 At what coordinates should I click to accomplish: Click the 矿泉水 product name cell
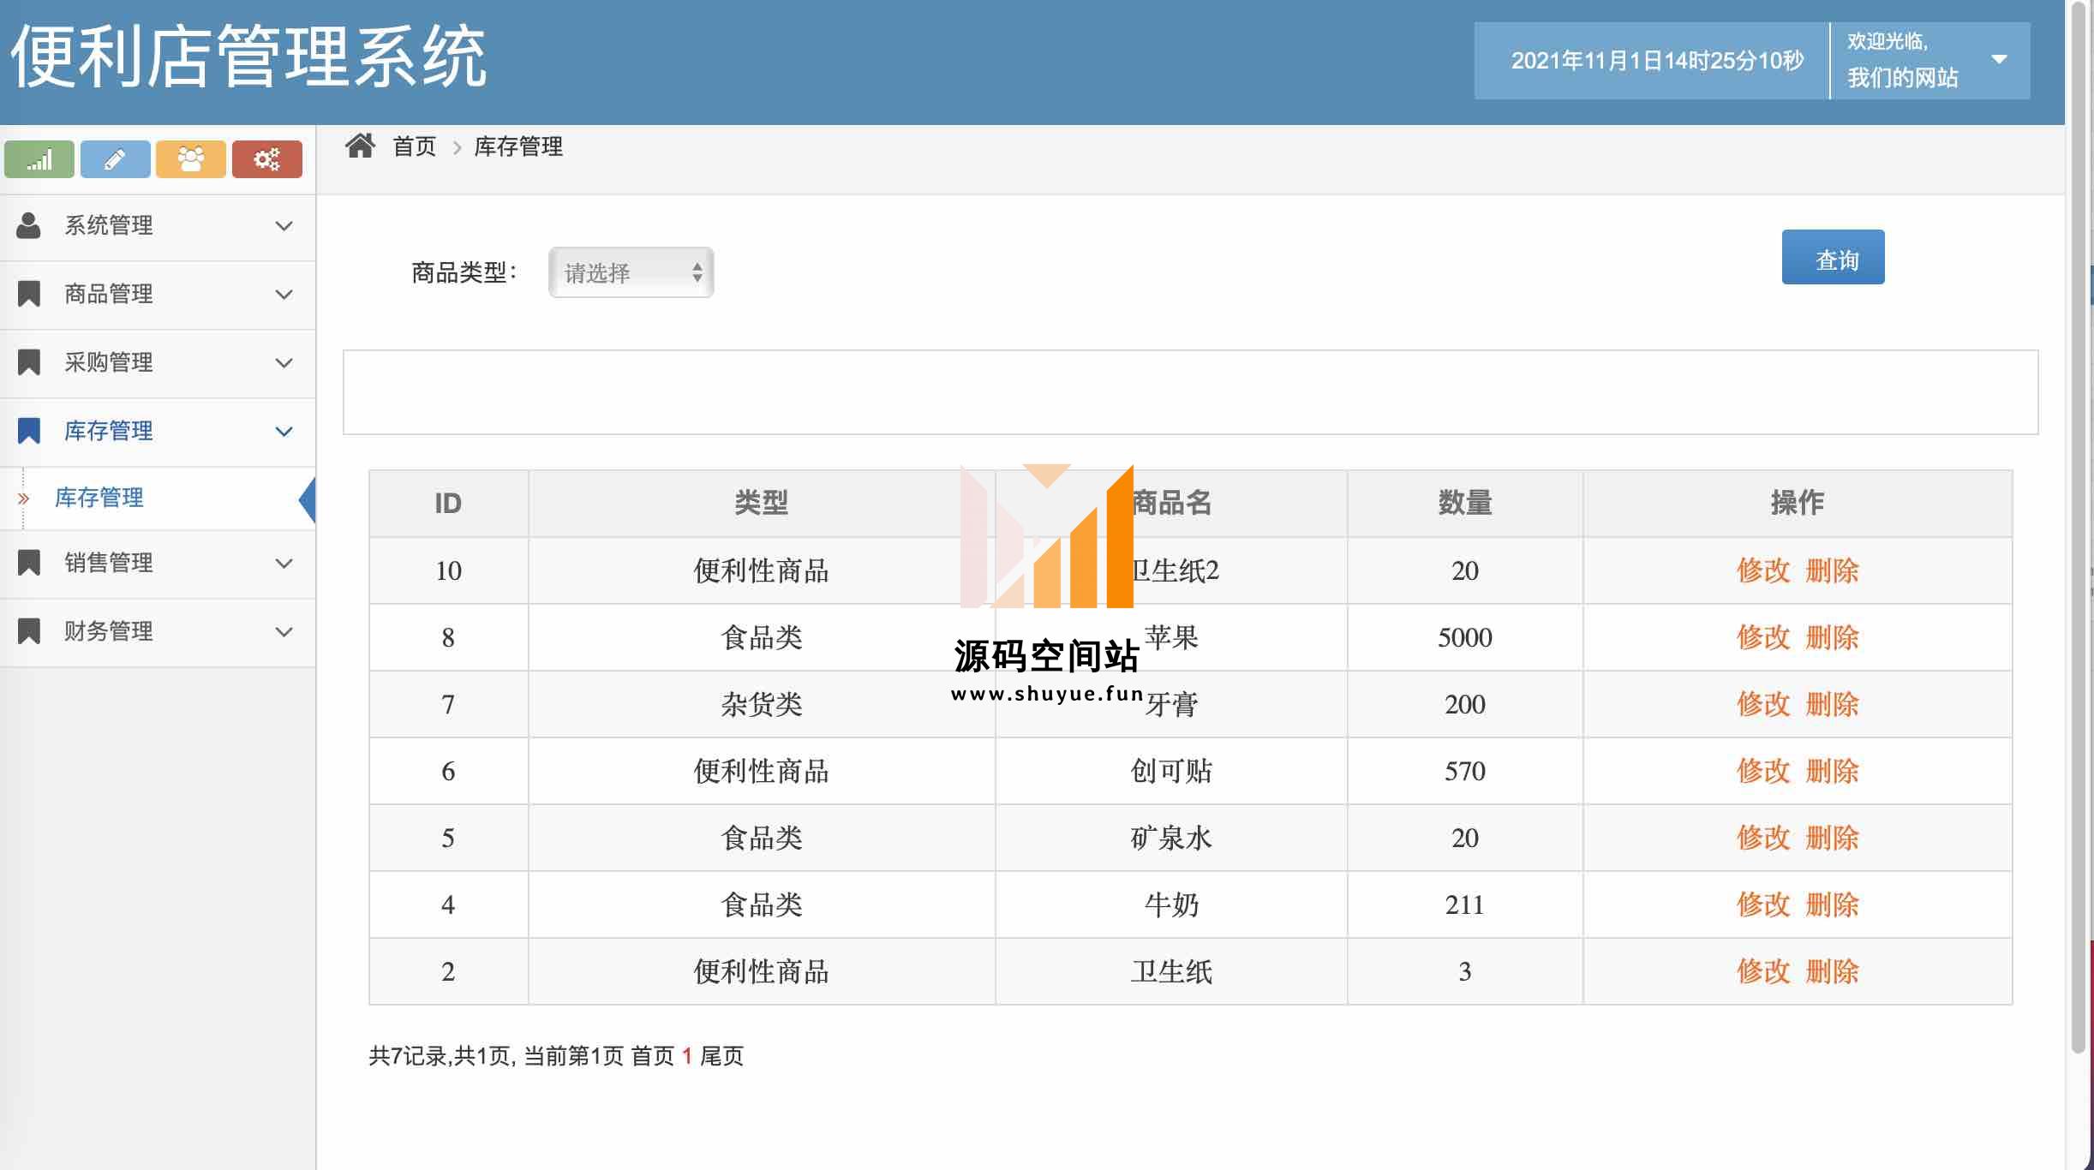pos(1171,838)
